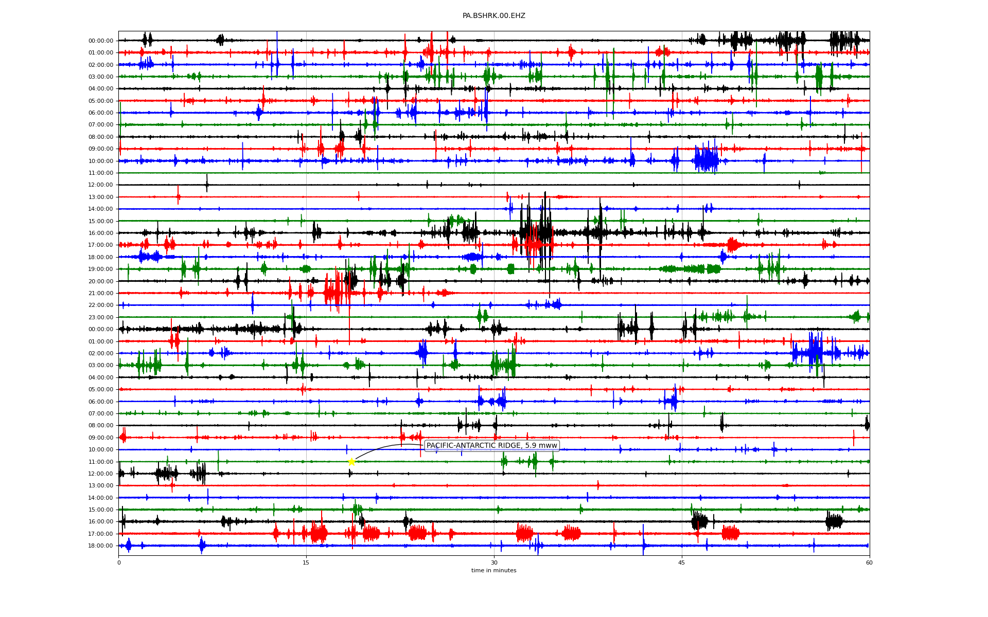This screenshot has width=988, height=617.
Task: Select the 22:00:00 row label
Action: (x=101, y=305)
